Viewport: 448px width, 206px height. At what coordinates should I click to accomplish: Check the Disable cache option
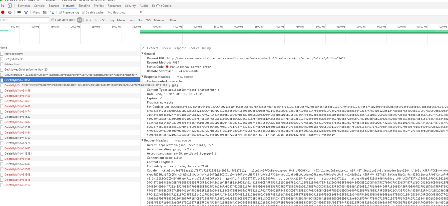click(83, 12)
